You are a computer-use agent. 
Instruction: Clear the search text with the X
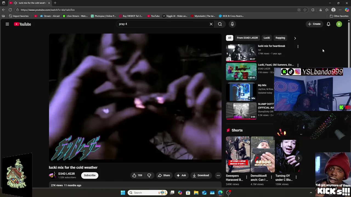click(x=211, y=24)
